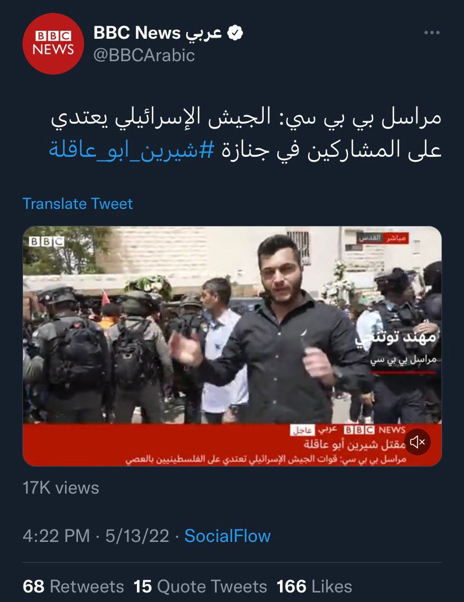Click the 4:22 PM timestamp
Image resolution: width=464 pixels, height=602 pixels.
coord(56,536)
